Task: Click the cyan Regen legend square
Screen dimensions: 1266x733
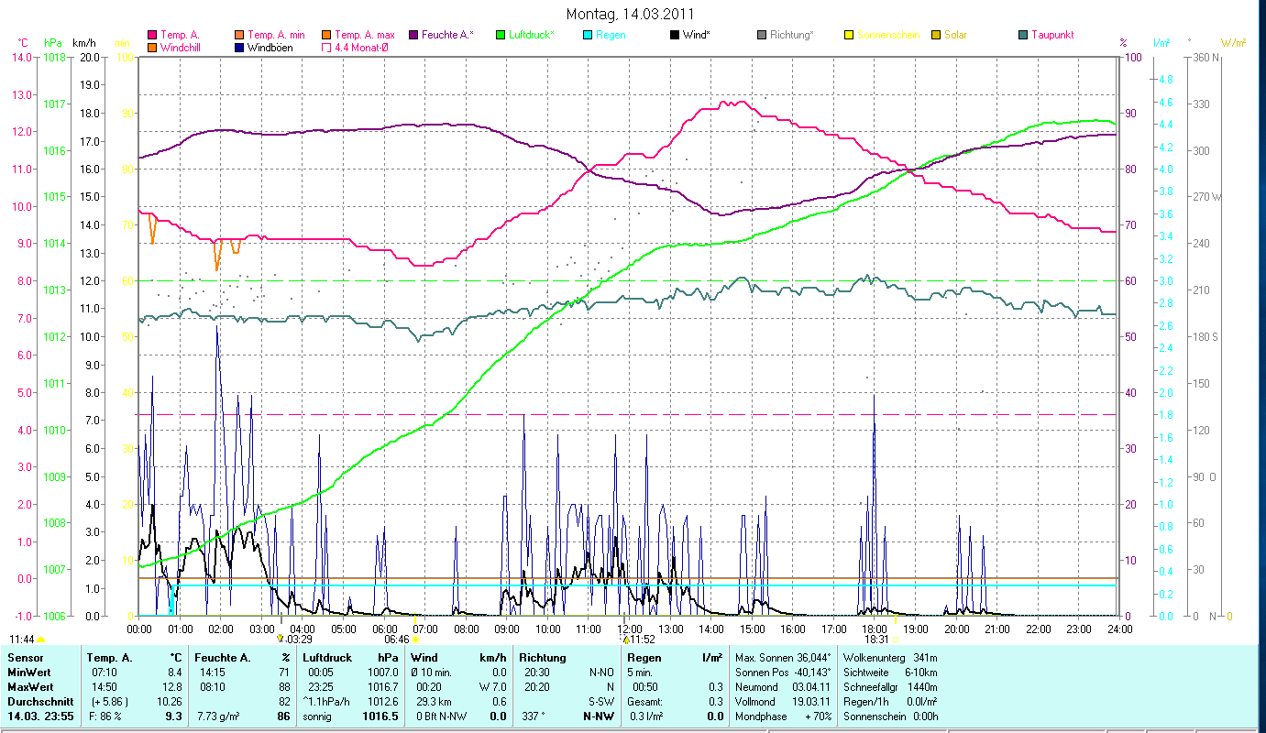Action: 588,35
